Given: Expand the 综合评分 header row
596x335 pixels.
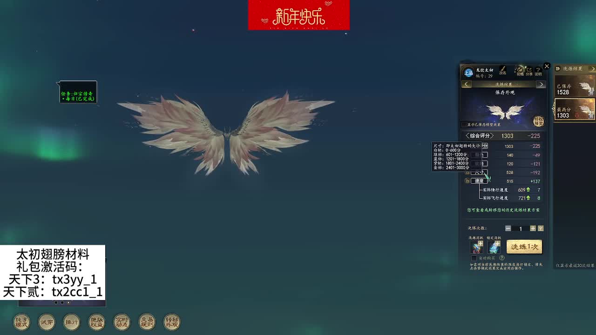Looking at the screenshot, I should pyautogui.click(x=503, y=136).
